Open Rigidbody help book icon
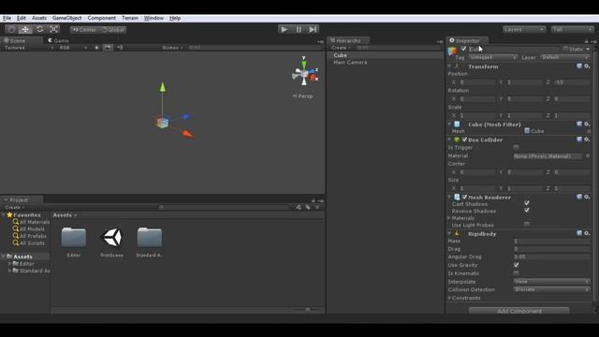599x337 pixels. [x=579, y=233]
